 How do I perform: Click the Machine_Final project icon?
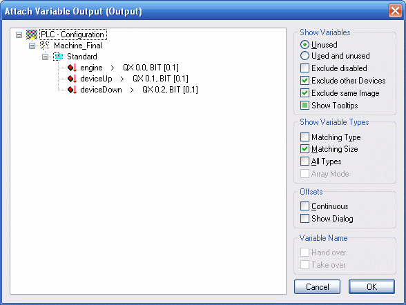point(44,46)
